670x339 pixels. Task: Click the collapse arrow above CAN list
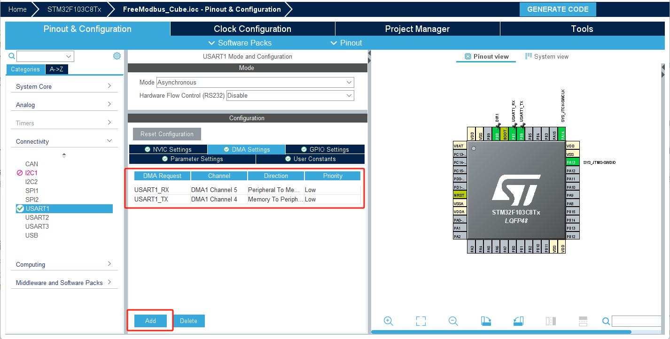[64, 155]
